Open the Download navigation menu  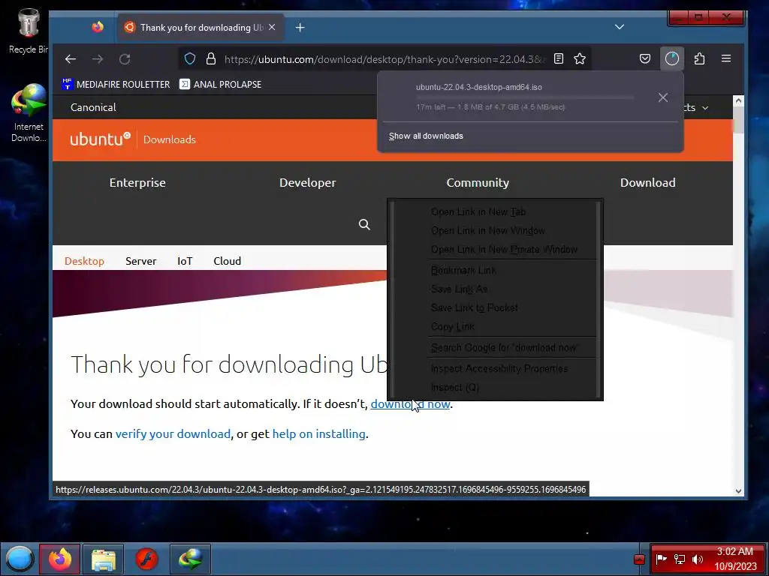[647, 183]
